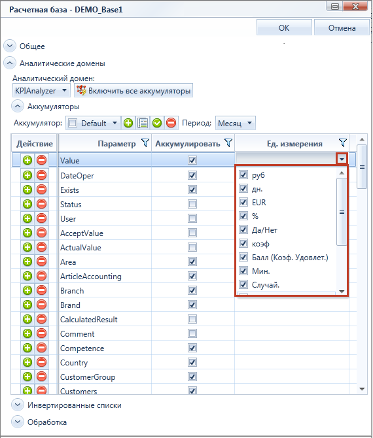The width and height of the screenshot is (373, 438).
Task: Click the red remove icon in Status row
Action: 42,204
